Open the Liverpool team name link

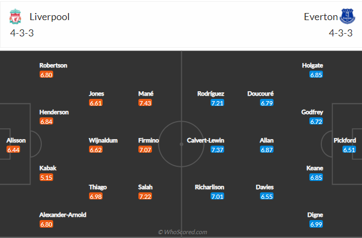point(50,17)
